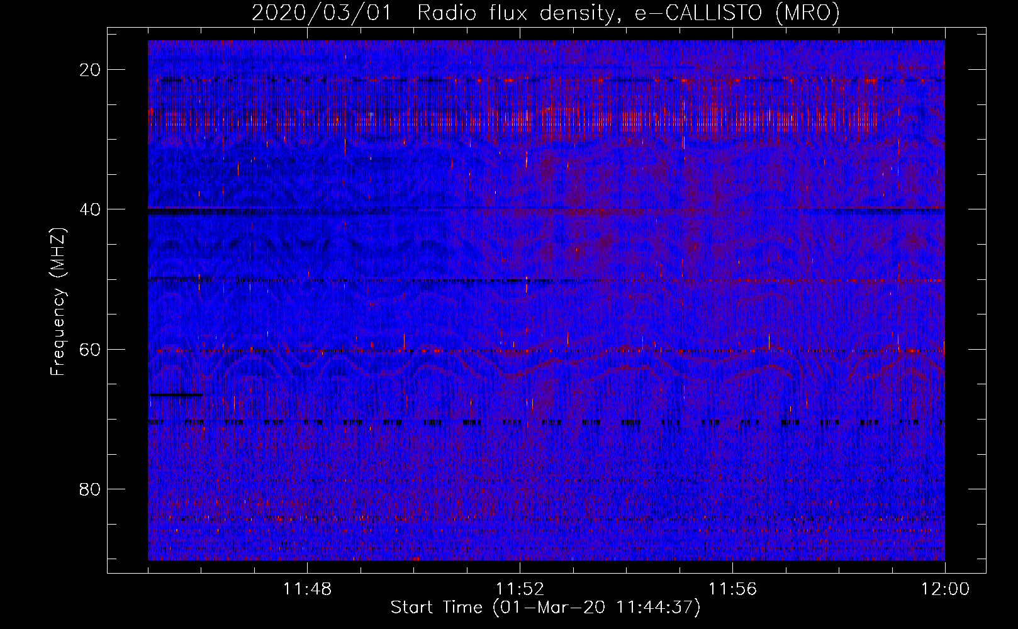Click the '11:56' time tick label

pos(732,589)
